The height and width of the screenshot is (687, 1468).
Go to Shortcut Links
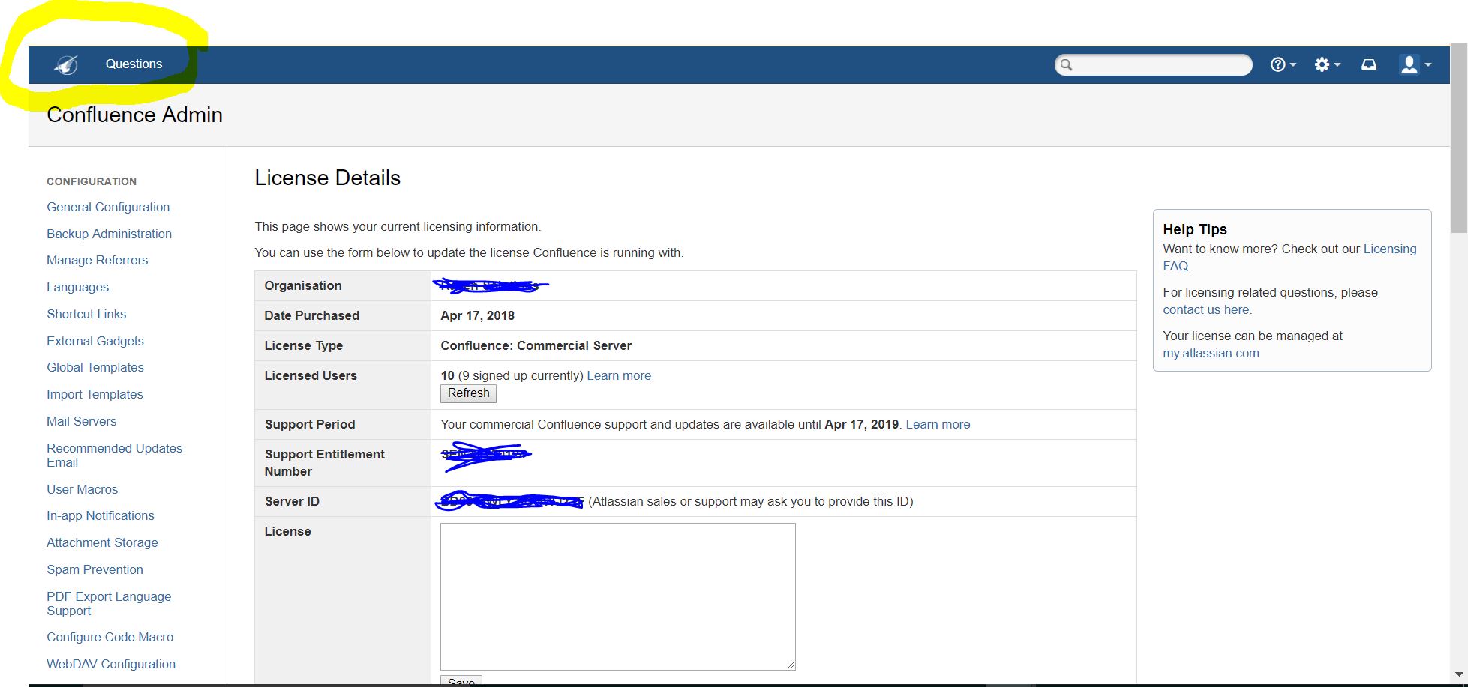(x=86, y=314)
